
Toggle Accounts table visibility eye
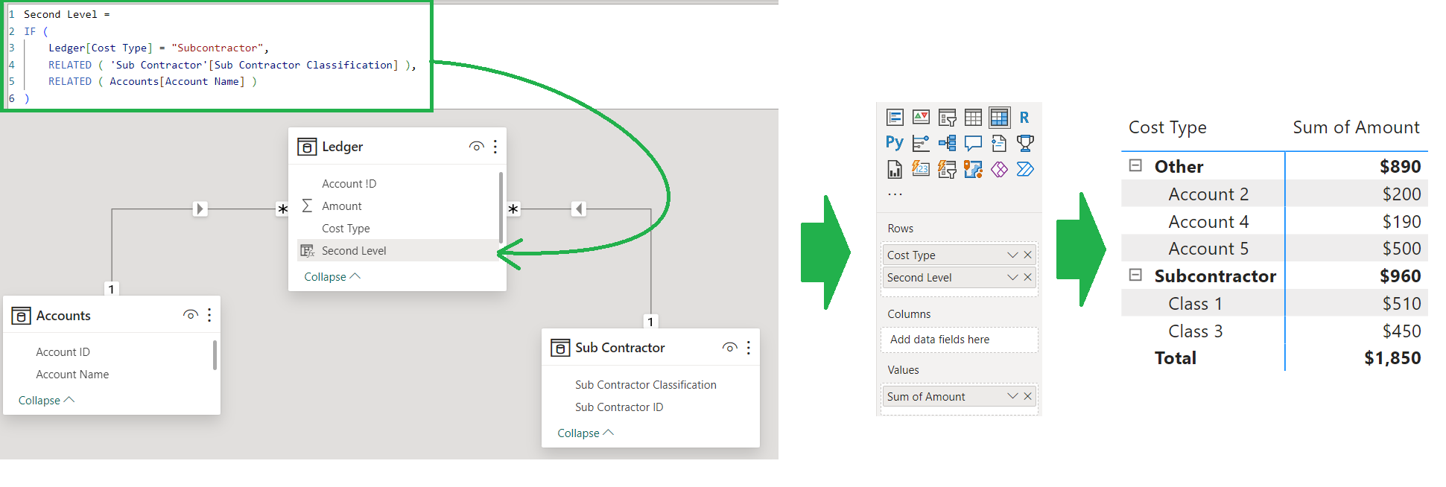click(x=191, y=315)
